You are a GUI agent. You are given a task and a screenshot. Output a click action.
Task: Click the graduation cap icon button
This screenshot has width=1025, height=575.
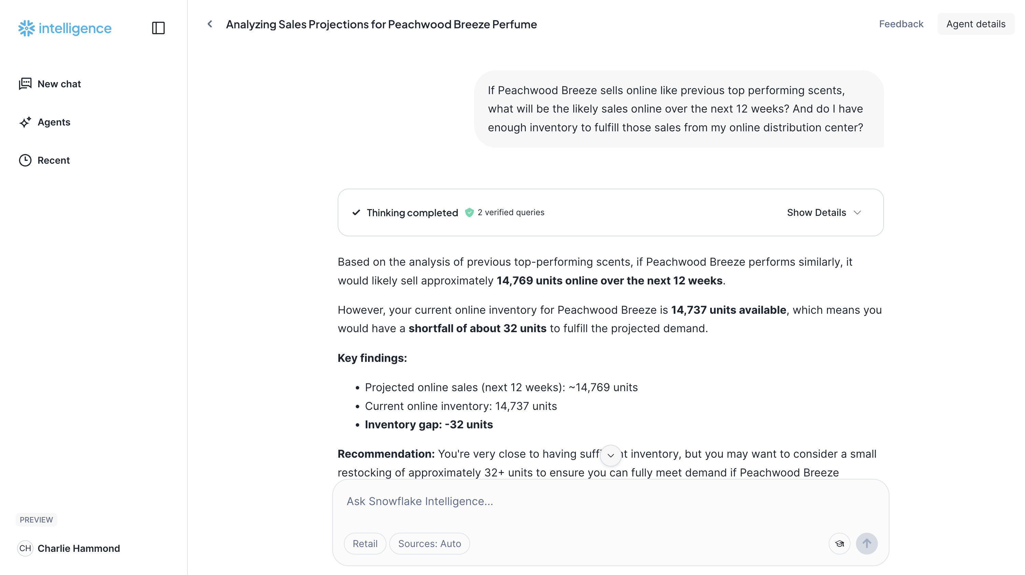click(839, 544)
